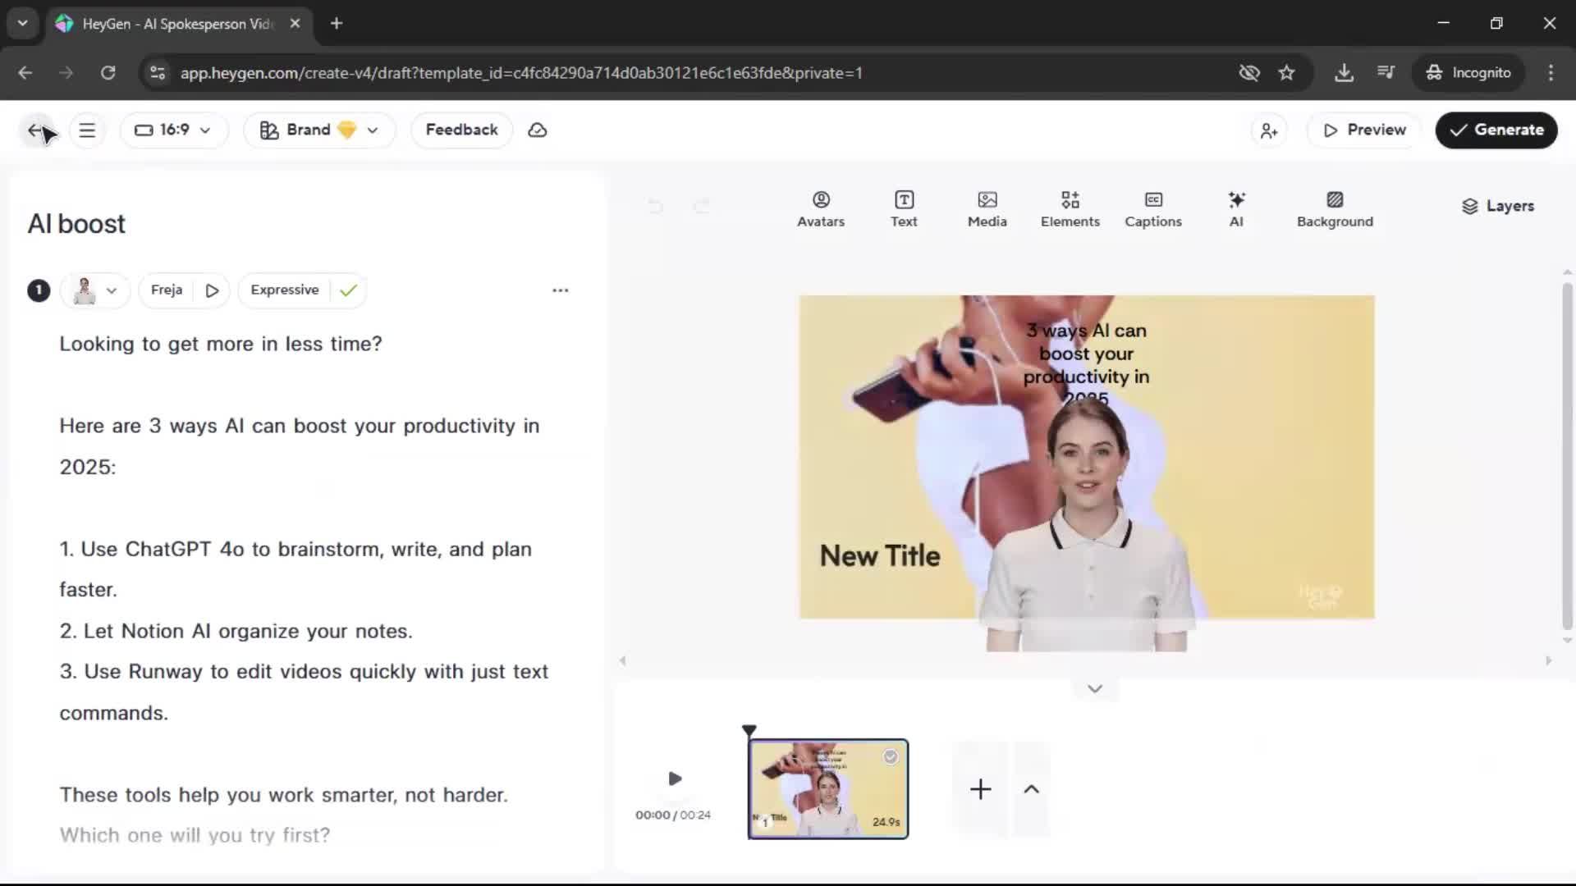This screenshot has height=886, width=1576.
Task: Expand the Brand dropdown
Action: click(x=319, y=130)
